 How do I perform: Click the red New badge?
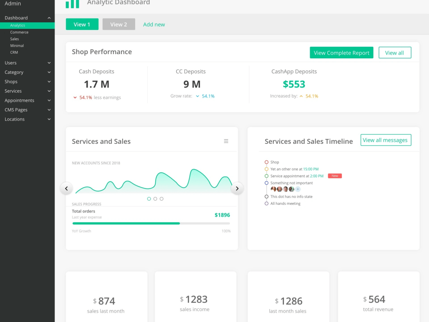click(x=335, y=176)
